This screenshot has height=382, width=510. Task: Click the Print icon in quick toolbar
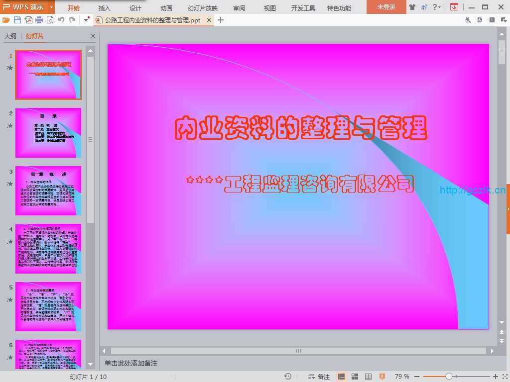(39, 20)
